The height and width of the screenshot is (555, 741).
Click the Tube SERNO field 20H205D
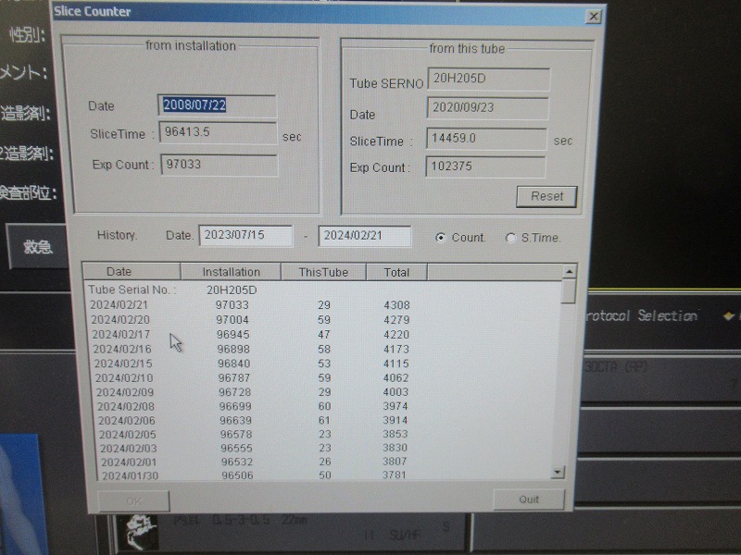tap(488, 80)
